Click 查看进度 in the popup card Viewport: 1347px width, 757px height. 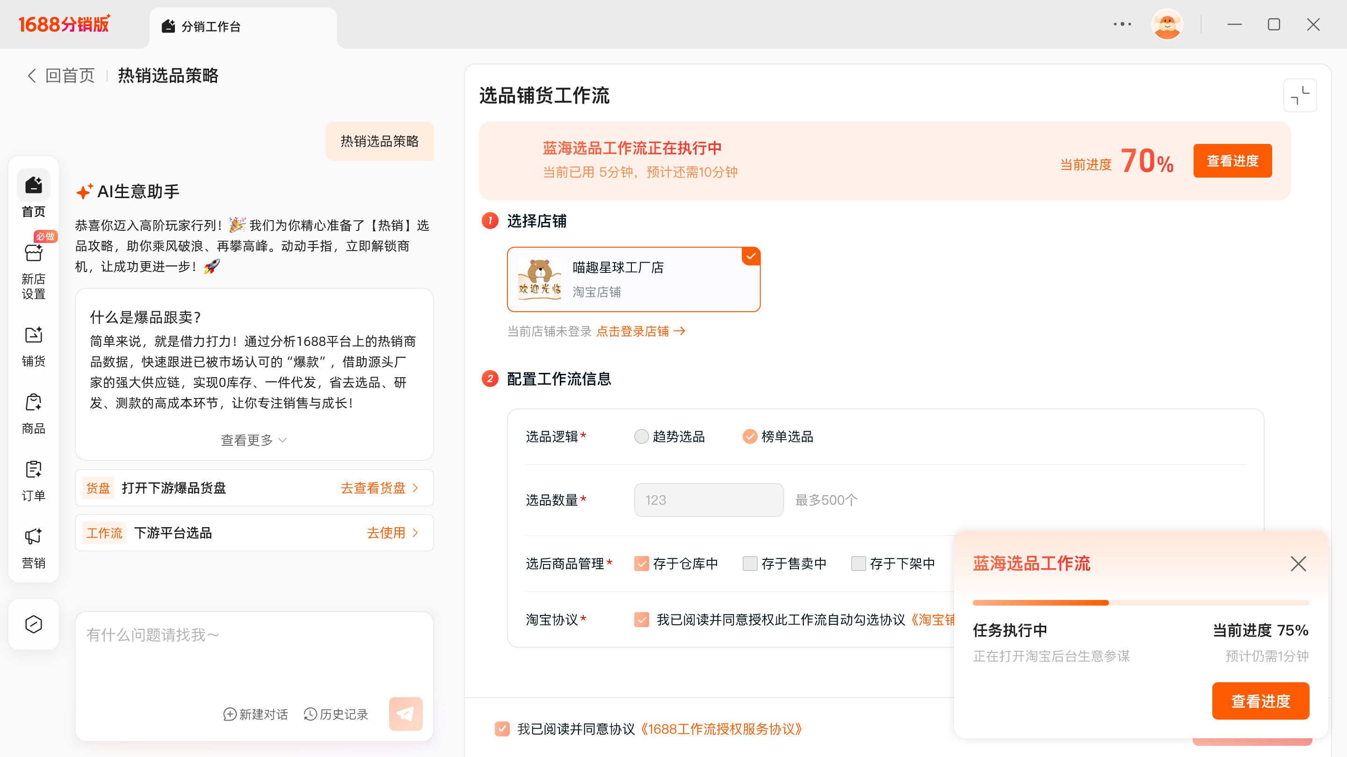[x=1261, y=701]
